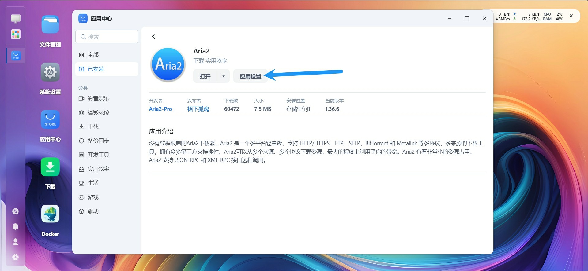Open the 系统设置 gear icon
Viewport: 588px width, 271px height.
tap(50, 72)
